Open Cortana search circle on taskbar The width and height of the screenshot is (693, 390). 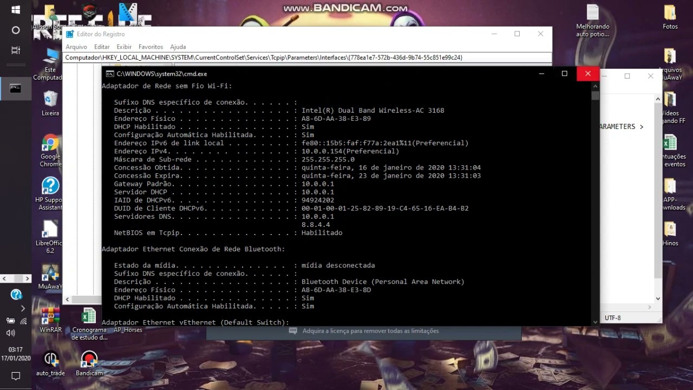15,30
